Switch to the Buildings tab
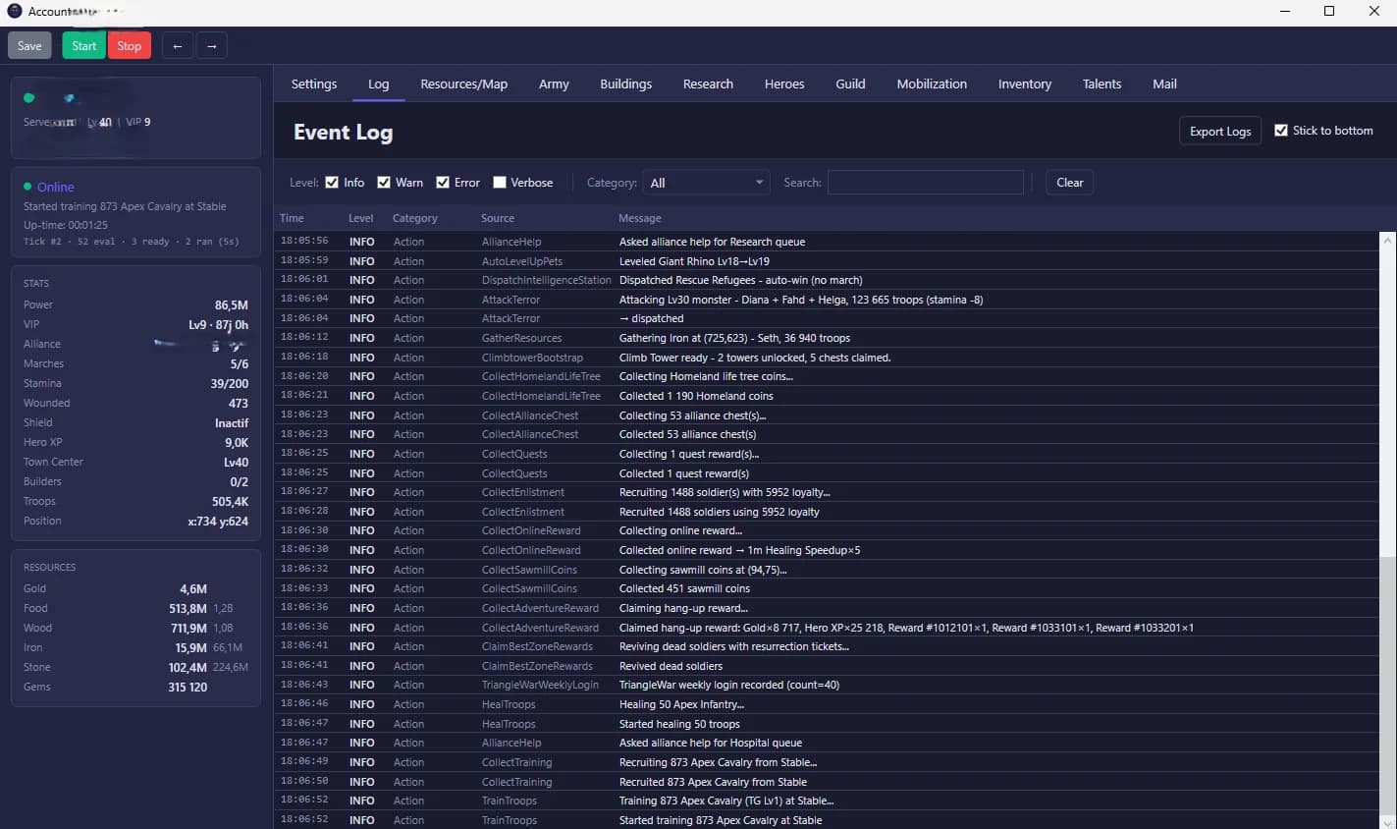 pos(625,83)
